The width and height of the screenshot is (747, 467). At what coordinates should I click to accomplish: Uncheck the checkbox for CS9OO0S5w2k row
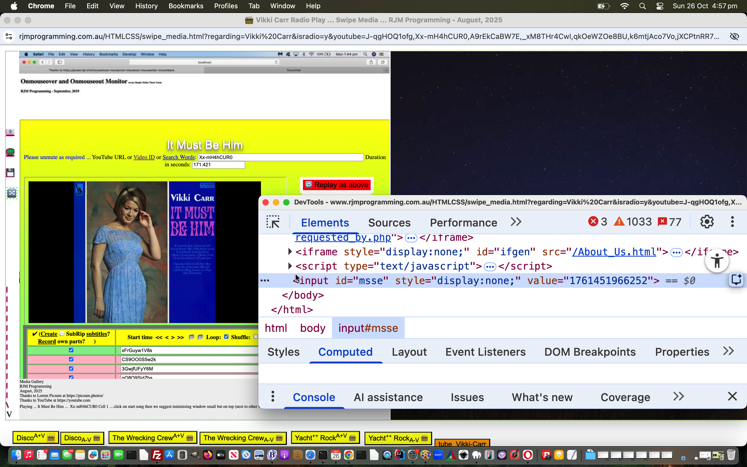click(71, 359)
